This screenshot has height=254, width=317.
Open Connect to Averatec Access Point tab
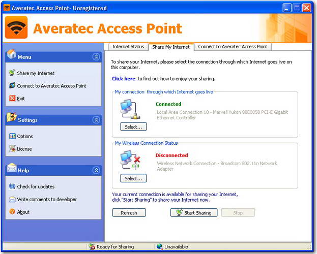click(x=233, y=47)
